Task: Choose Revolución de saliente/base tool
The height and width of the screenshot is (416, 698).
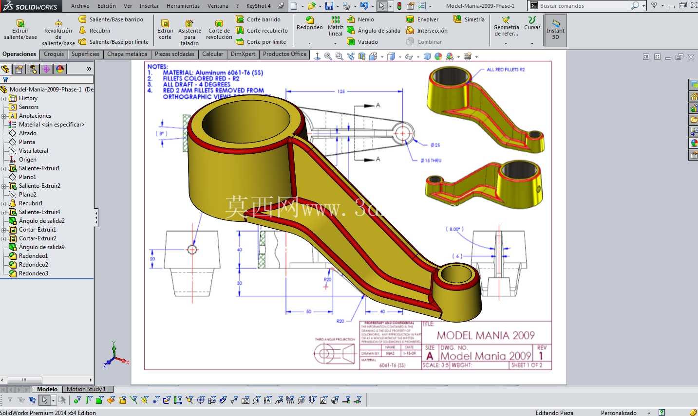Action: [x=58, y=33]
